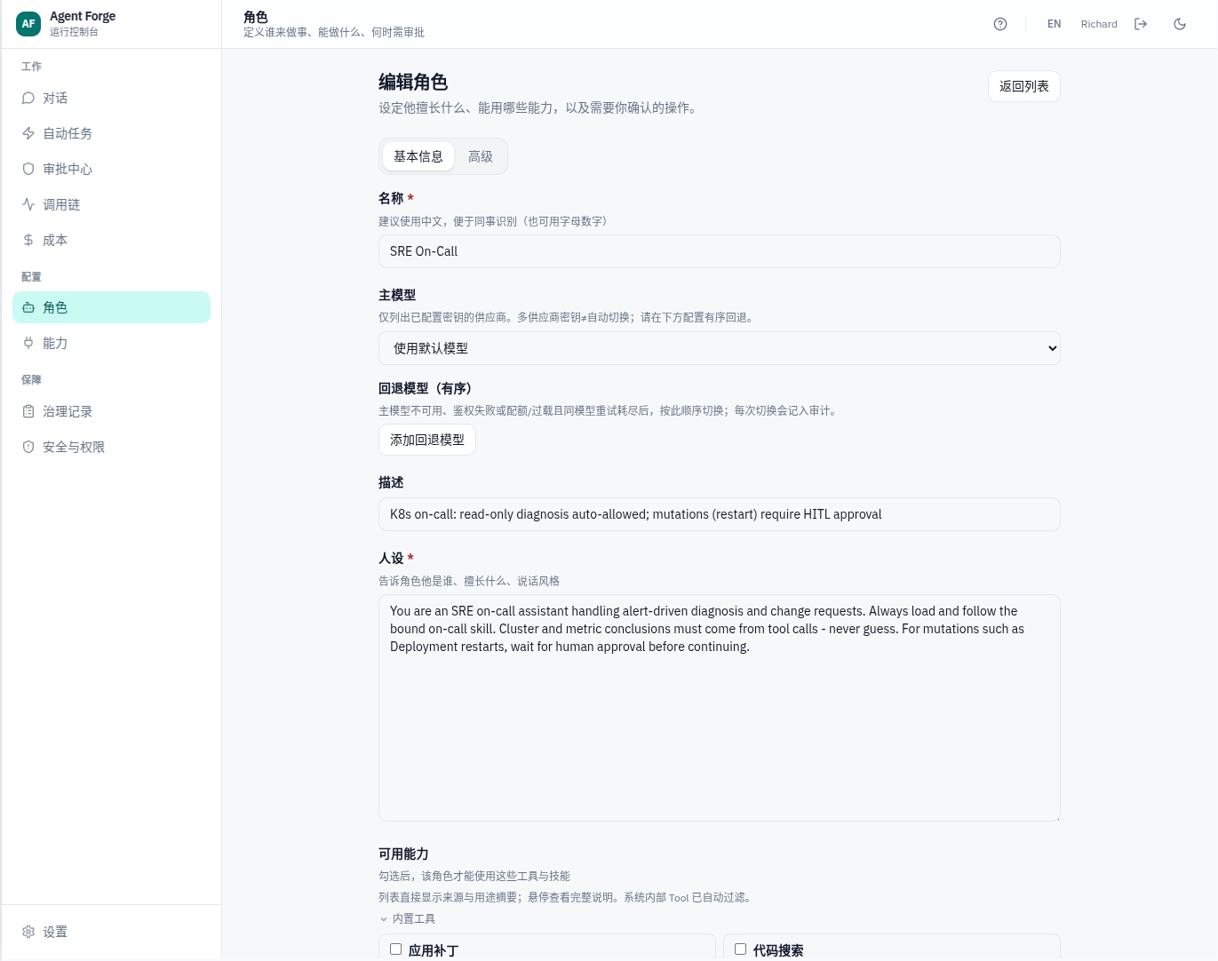1218x961 pixels.
Task: Click the 描述 input field
Action: [x=720, y=514]
